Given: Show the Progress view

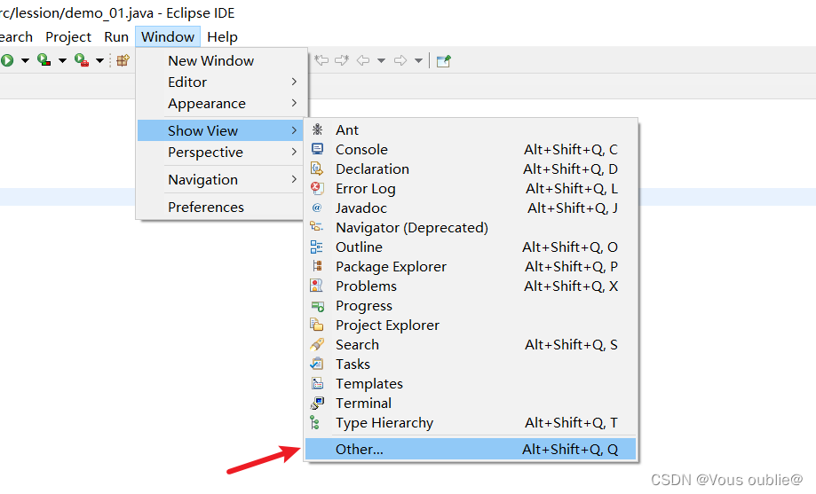Looking at the screenshot, I should 471,306.
